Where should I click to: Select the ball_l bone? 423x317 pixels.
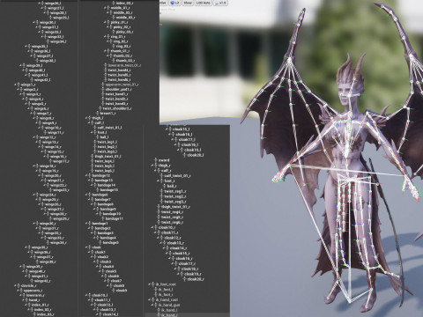(x=104, y=137)
